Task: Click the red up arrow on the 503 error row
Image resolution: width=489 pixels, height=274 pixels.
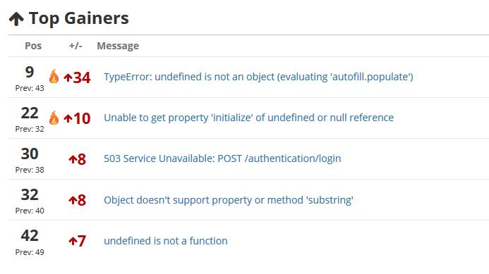Action: click(x=73, y=160)
